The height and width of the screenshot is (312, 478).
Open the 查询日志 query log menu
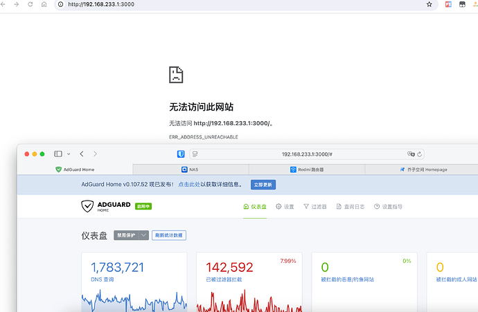pos(351,207)
